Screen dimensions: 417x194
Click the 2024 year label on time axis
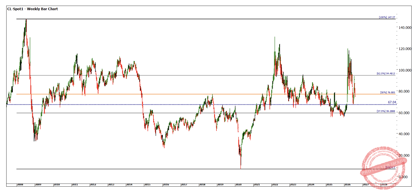coord(311,184)
